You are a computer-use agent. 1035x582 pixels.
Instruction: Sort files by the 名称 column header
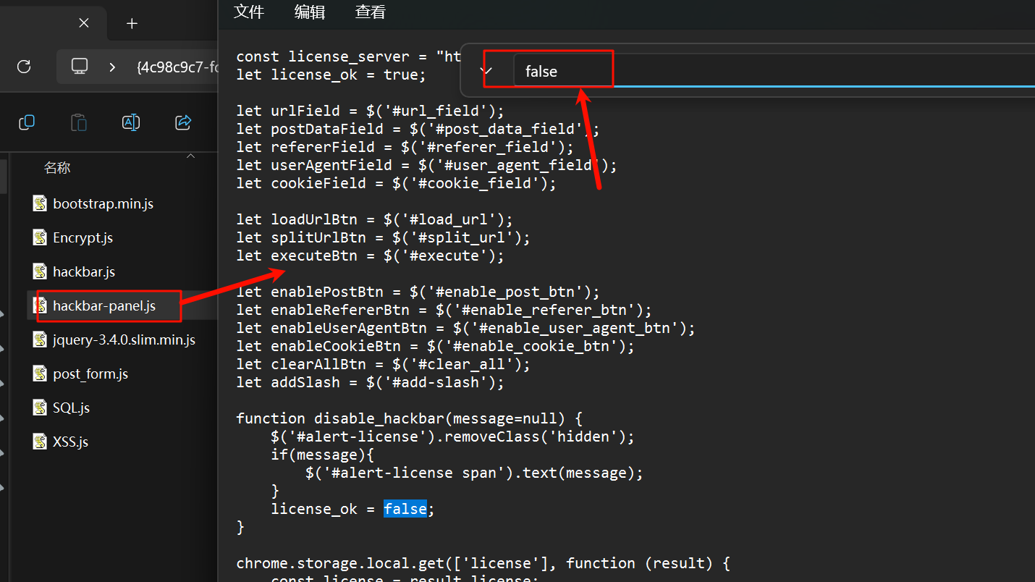point(57,168)
